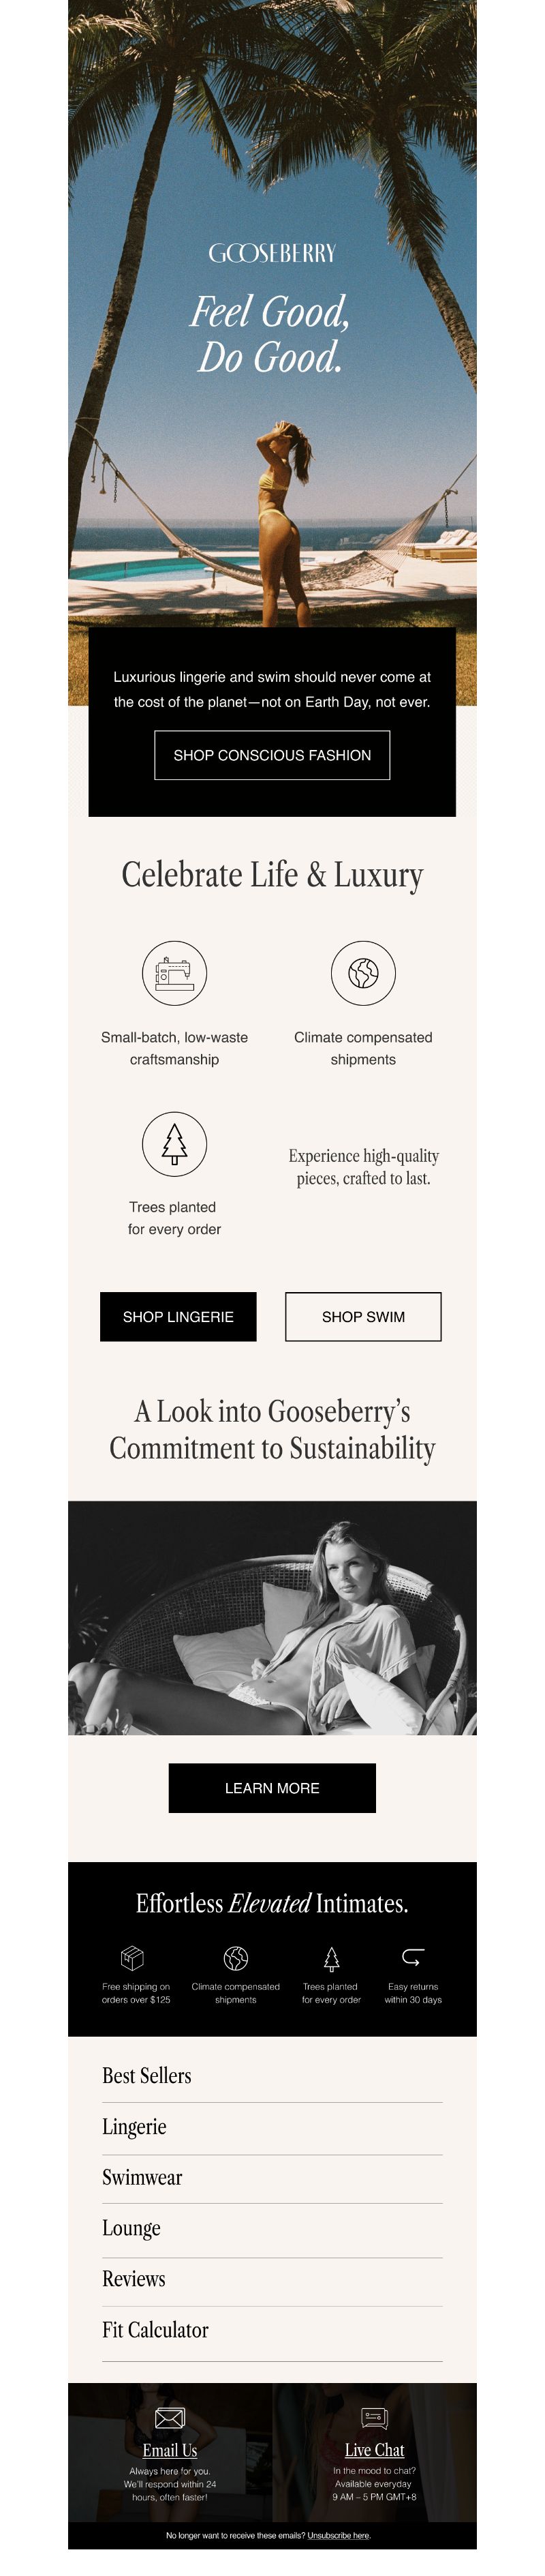Open the Best Sellers menu link
Viewport: 545px width, 2576px height.
pos(147,2075)
